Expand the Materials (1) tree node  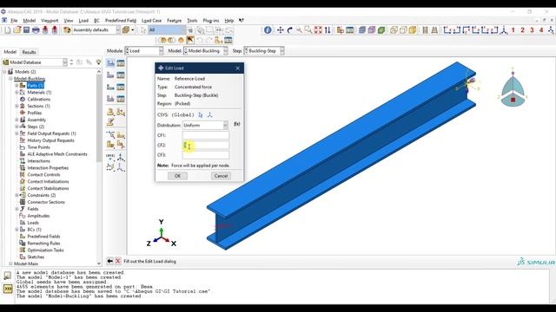click(x=17, y=93)
